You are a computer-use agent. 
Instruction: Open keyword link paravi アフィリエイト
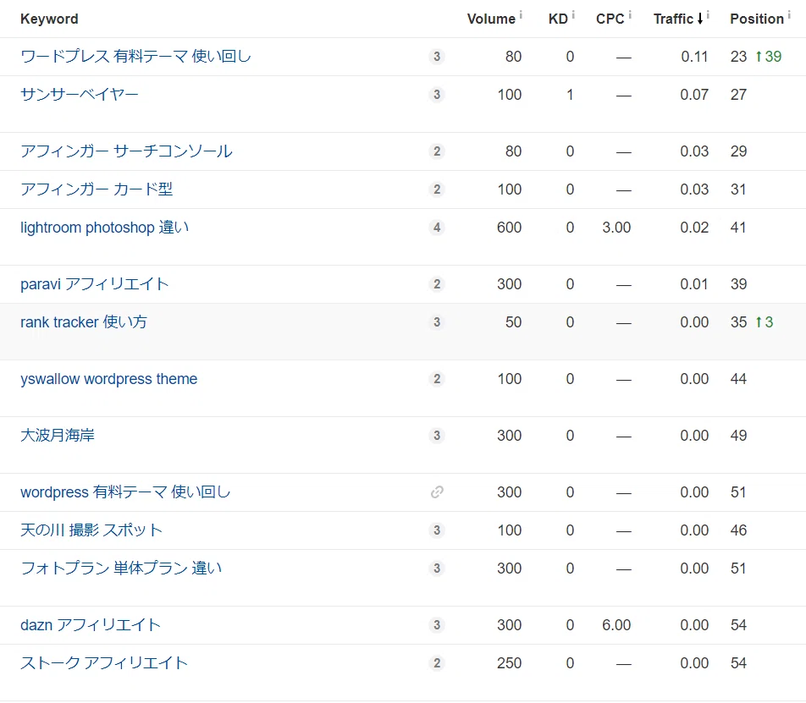(95, 284)
